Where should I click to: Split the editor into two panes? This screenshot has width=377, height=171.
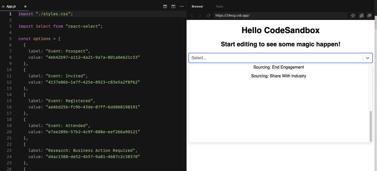coord(165,6)
